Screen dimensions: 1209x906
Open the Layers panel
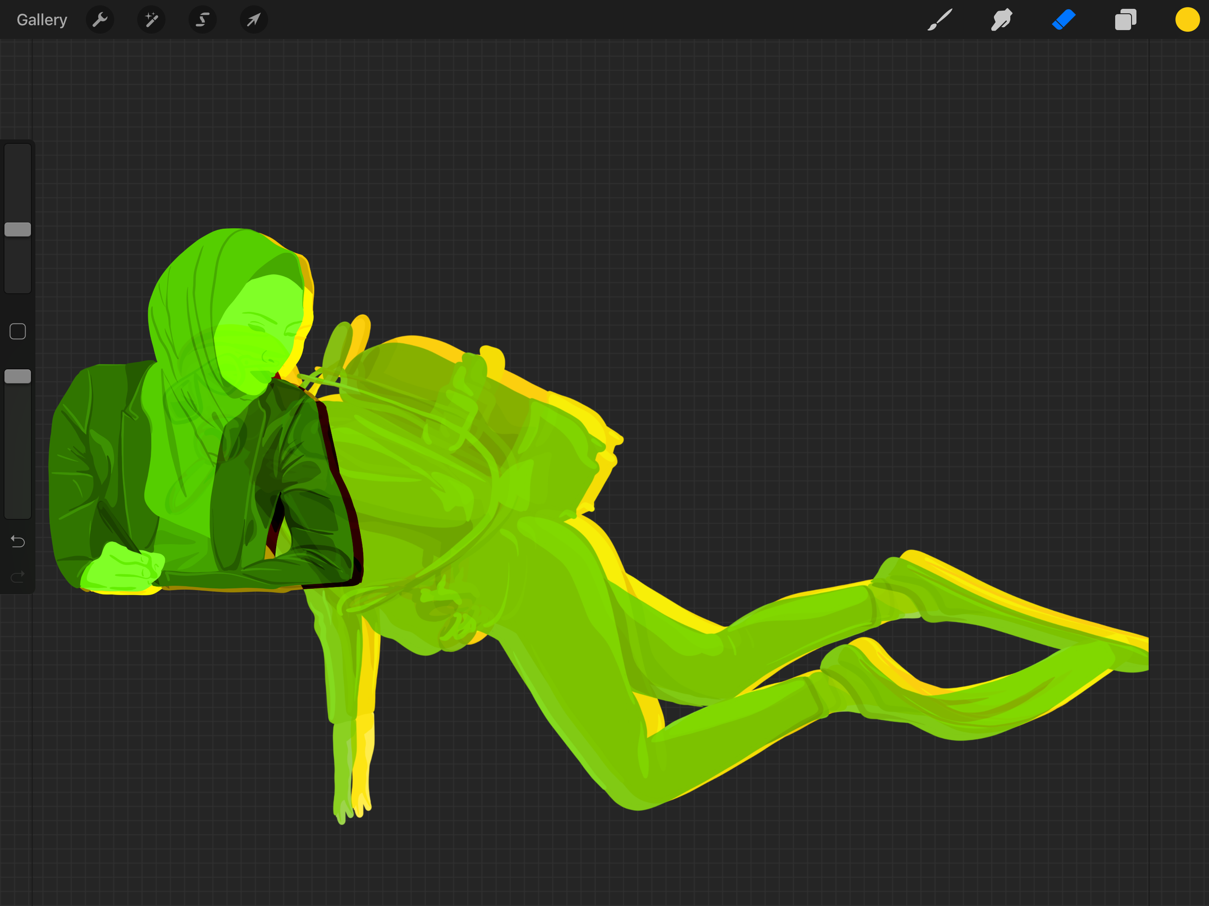click(x=1125, y=20)
